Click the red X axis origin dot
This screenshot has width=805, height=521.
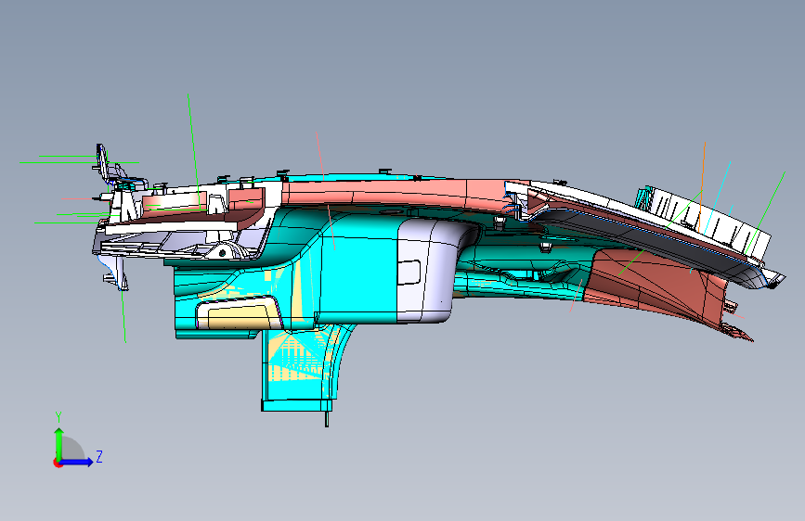click(x=58, y=463)
